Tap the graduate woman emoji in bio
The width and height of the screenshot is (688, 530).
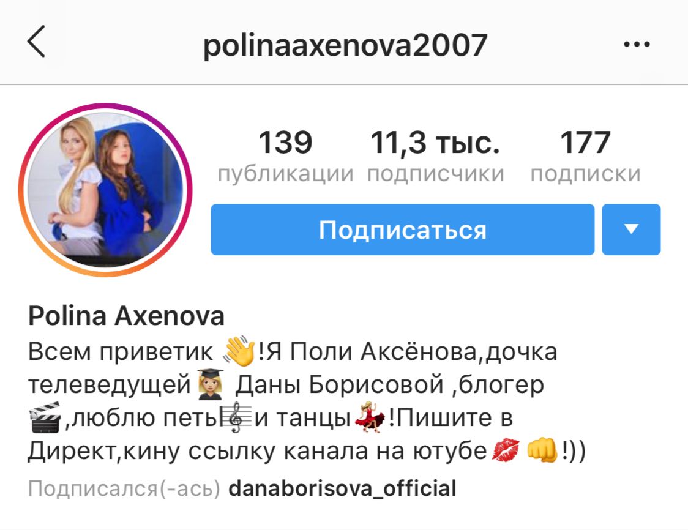(x=211, y=384)
